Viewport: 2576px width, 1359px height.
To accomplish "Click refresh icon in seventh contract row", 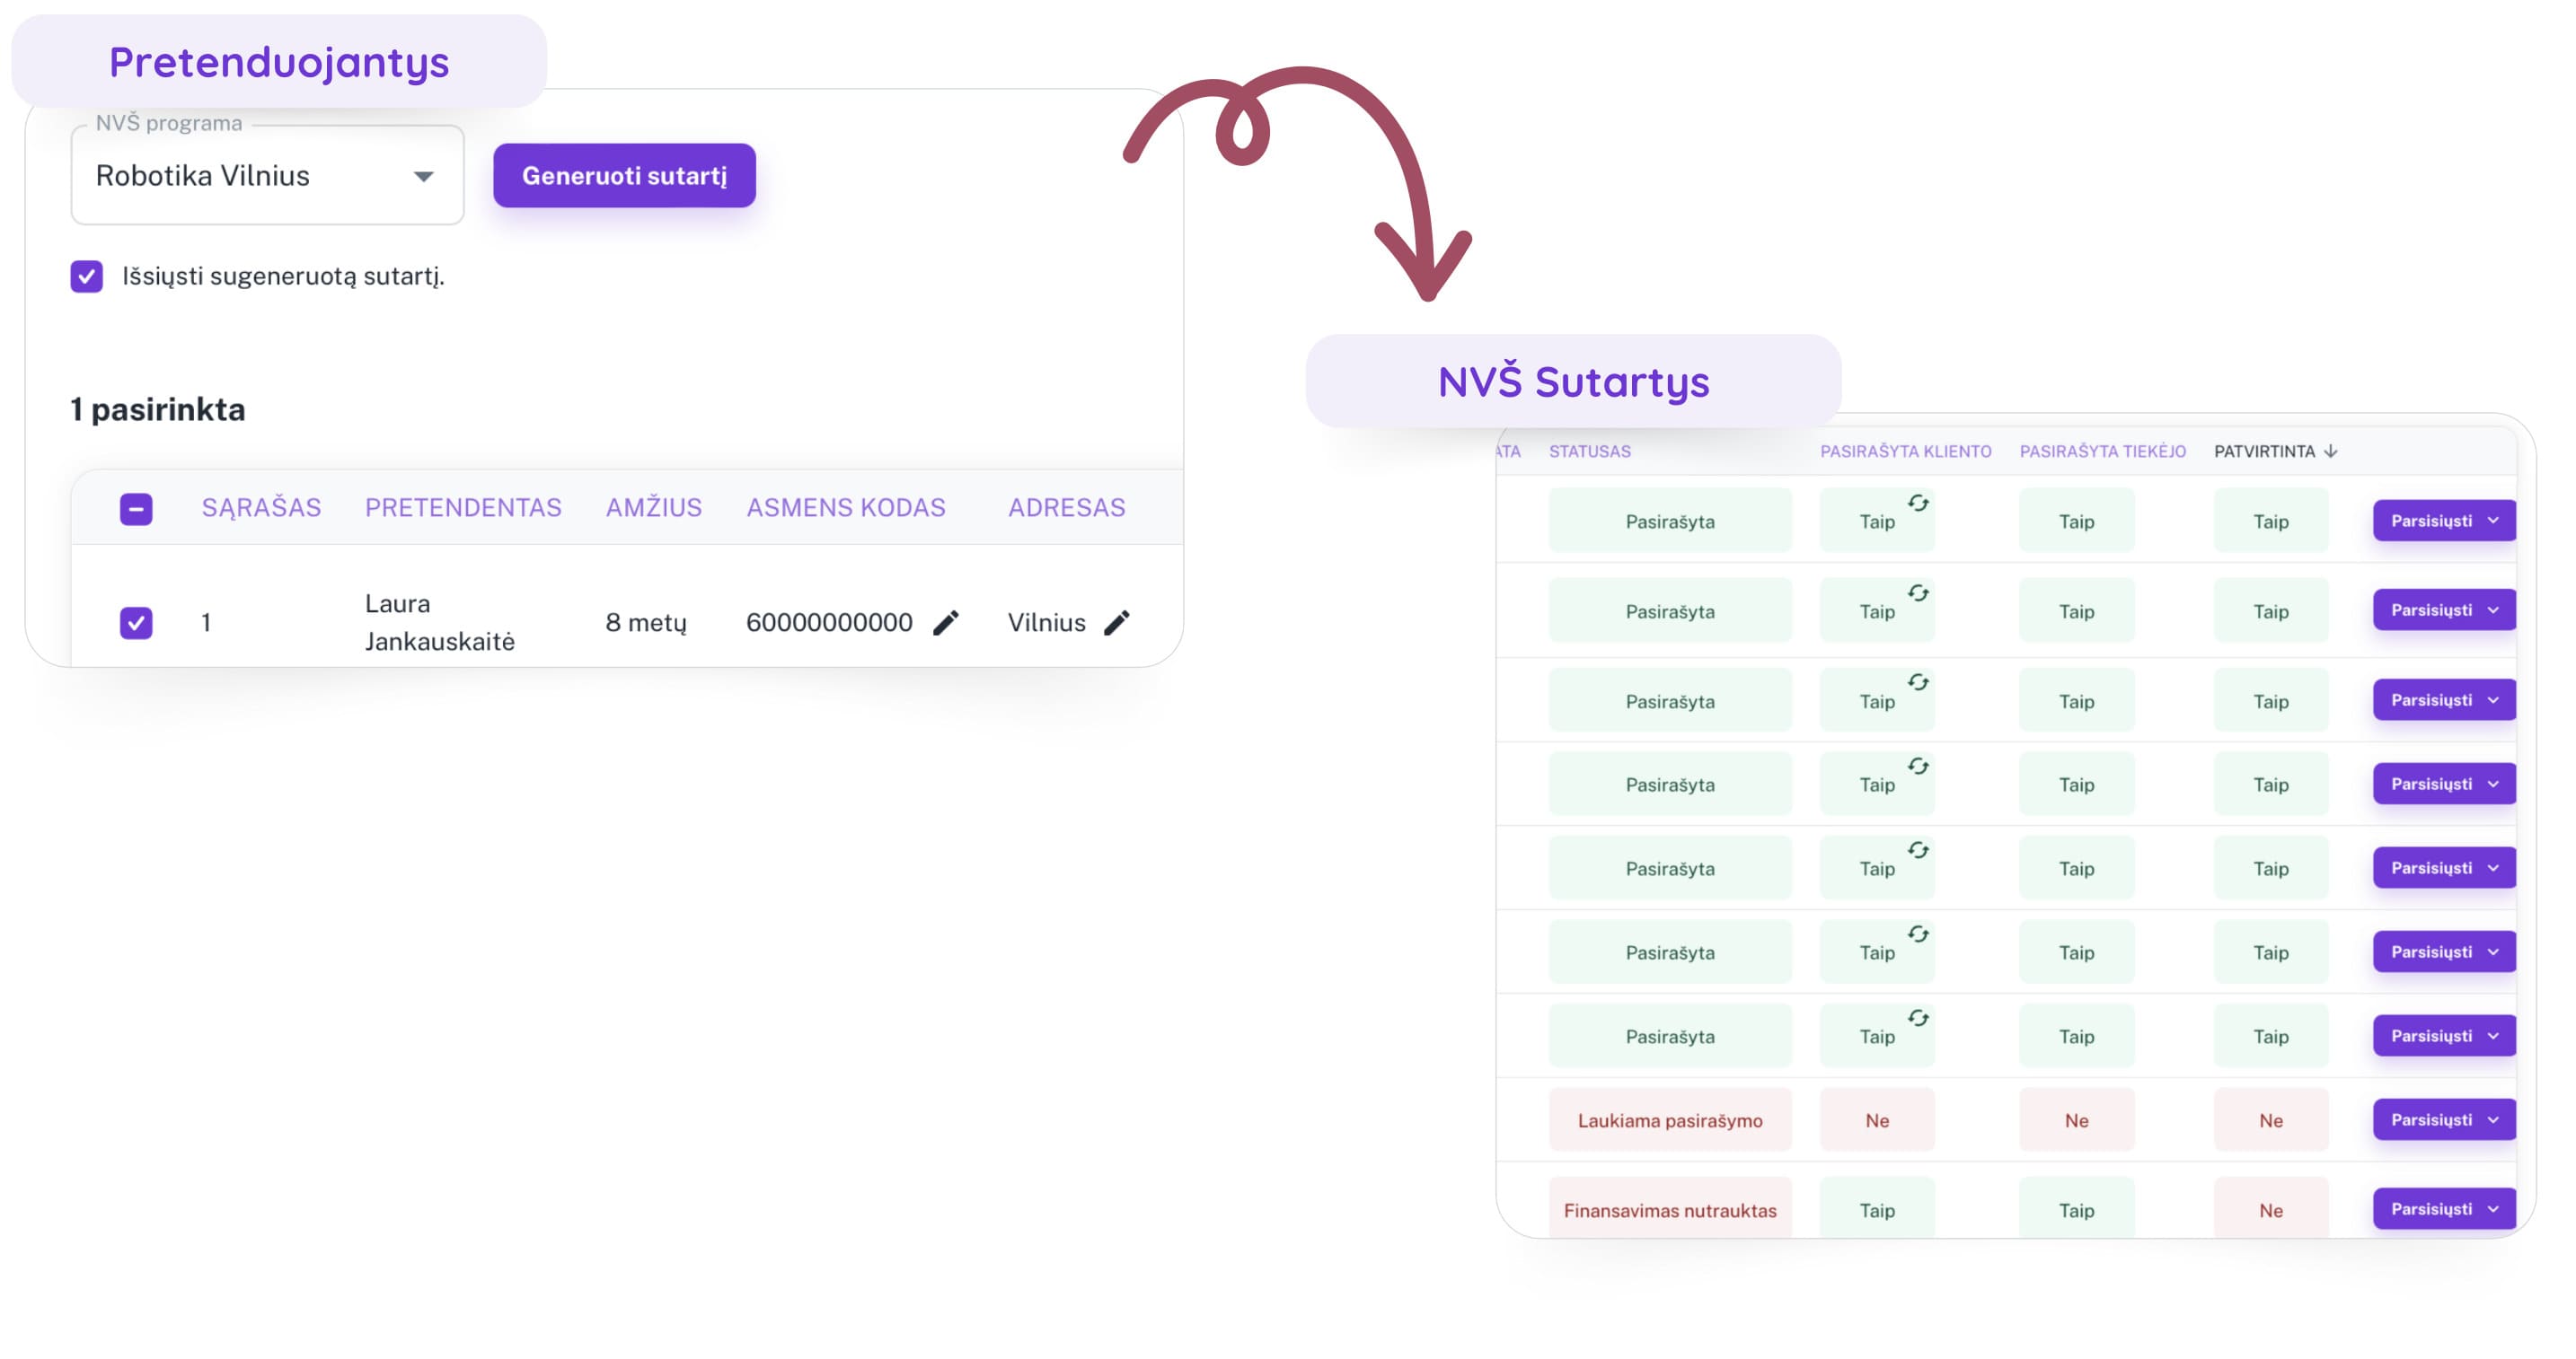I will click(x=1917, y=1017).
